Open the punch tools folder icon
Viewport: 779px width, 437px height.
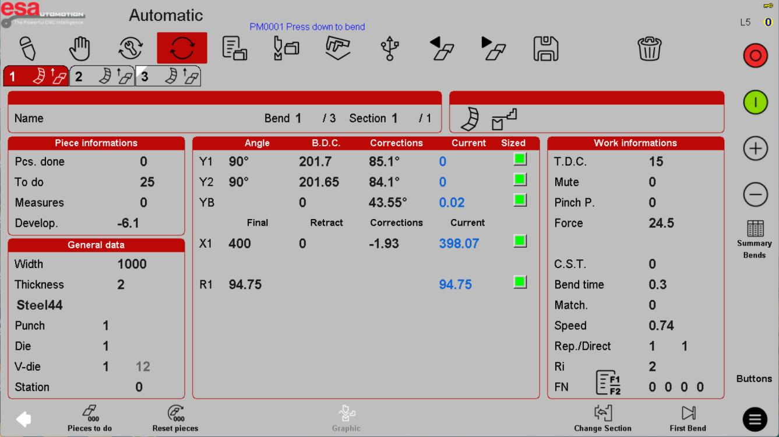tap(286, 48)
